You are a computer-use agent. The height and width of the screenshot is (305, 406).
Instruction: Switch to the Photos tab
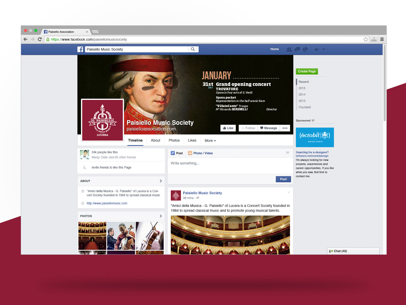point(174,140)
